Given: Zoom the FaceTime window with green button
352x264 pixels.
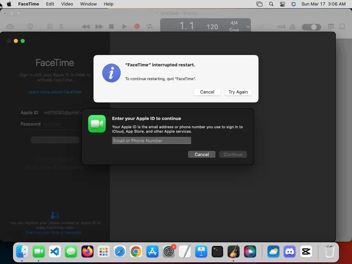Looking at the screenshot, I should (x=23, y=41).
